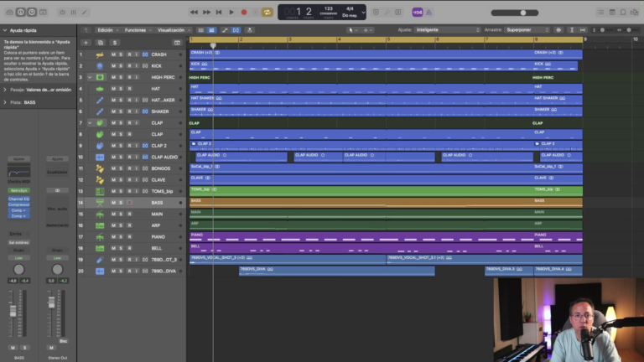The height and width of the screenshot is (362, 644).
Task: Click the red Record button
Action: [x=244, y=13]
